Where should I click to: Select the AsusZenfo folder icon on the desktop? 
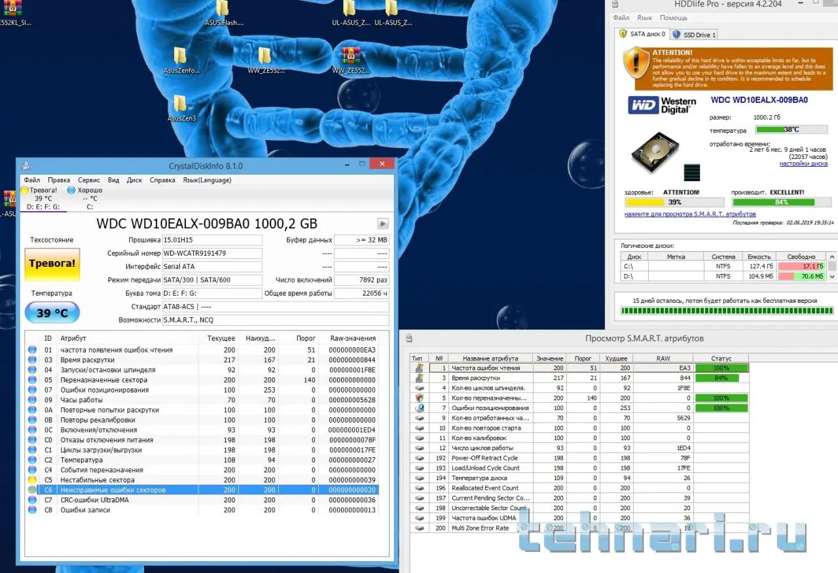tap(180, 55)
